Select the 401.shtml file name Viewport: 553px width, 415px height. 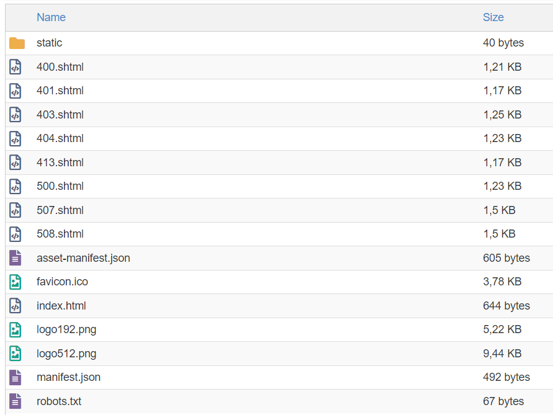[x=60, y=91]
